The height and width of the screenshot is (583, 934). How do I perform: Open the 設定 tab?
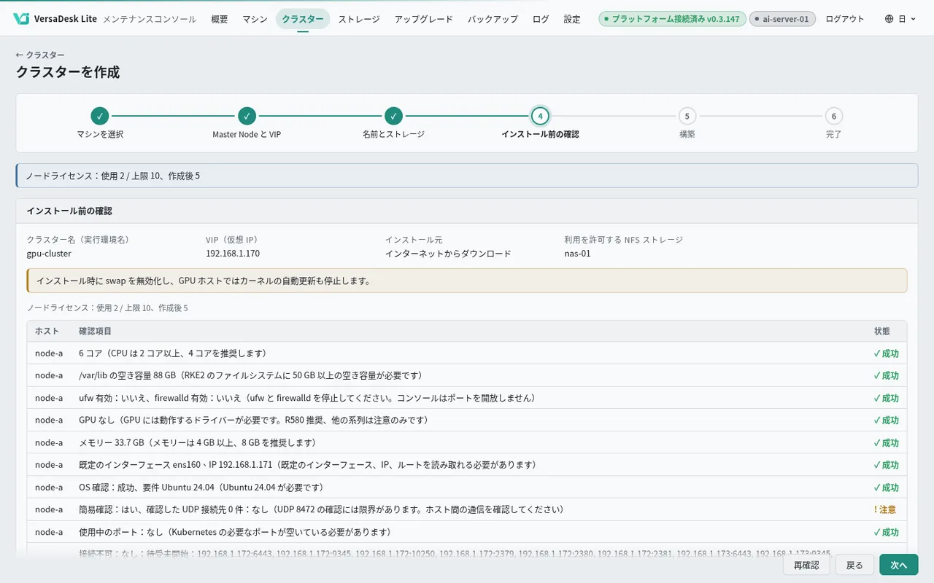pyautogui.click(x=572, y=19)
